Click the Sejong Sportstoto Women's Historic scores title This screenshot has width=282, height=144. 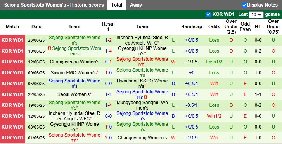(54, 5)
